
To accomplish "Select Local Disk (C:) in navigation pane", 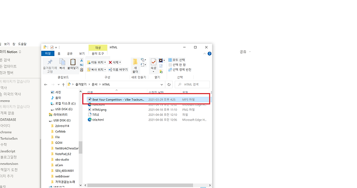I will [x=63, y=103].
